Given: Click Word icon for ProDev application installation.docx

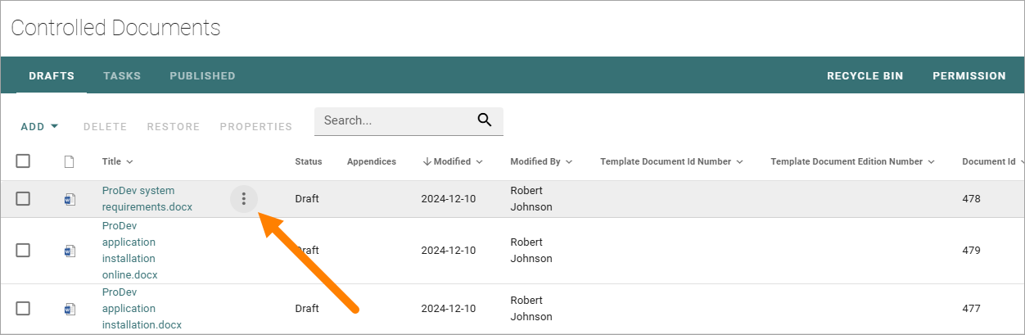Looking at the screenshot, I should tap(70, 309).
